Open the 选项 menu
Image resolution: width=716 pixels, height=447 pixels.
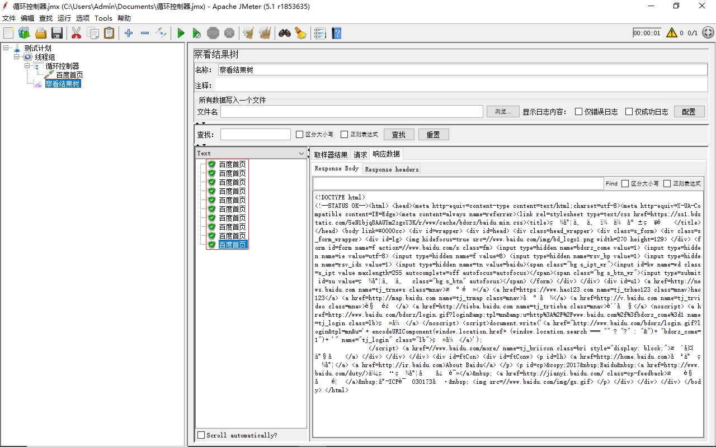point(83,18)
